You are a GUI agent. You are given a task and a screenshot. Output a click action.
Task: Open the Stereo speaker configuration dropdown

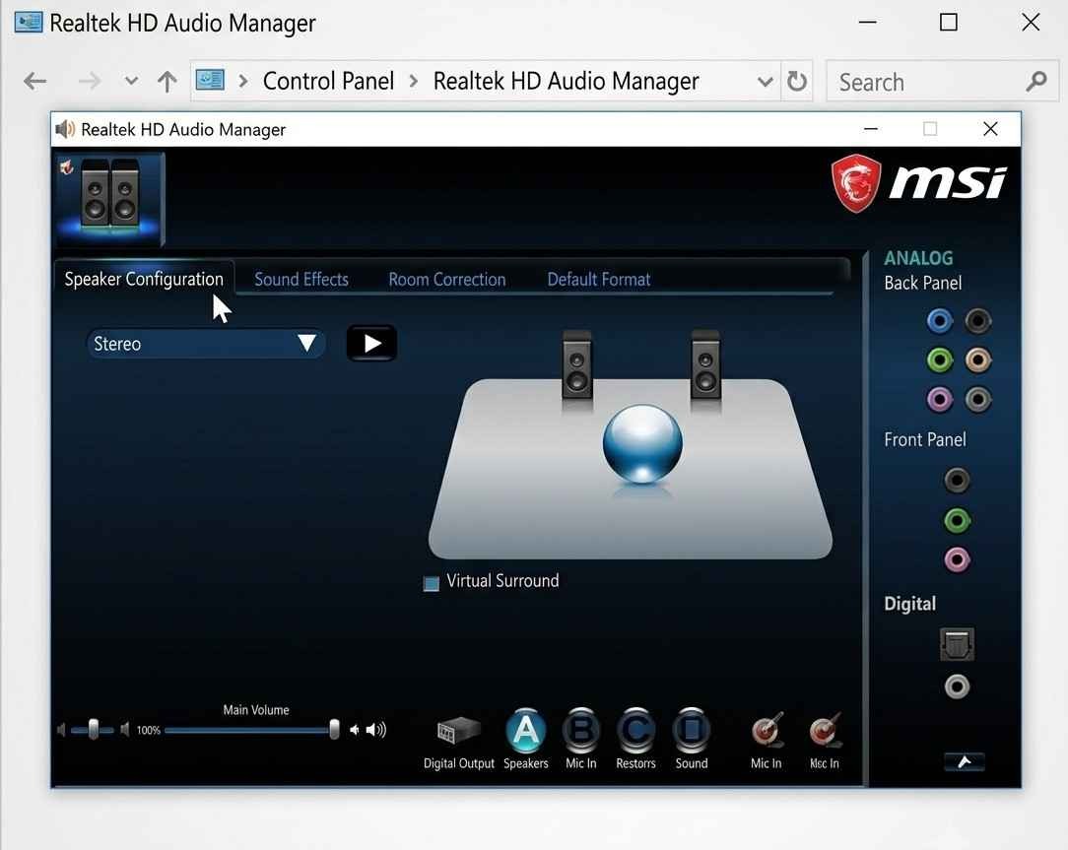coord(205,344)
